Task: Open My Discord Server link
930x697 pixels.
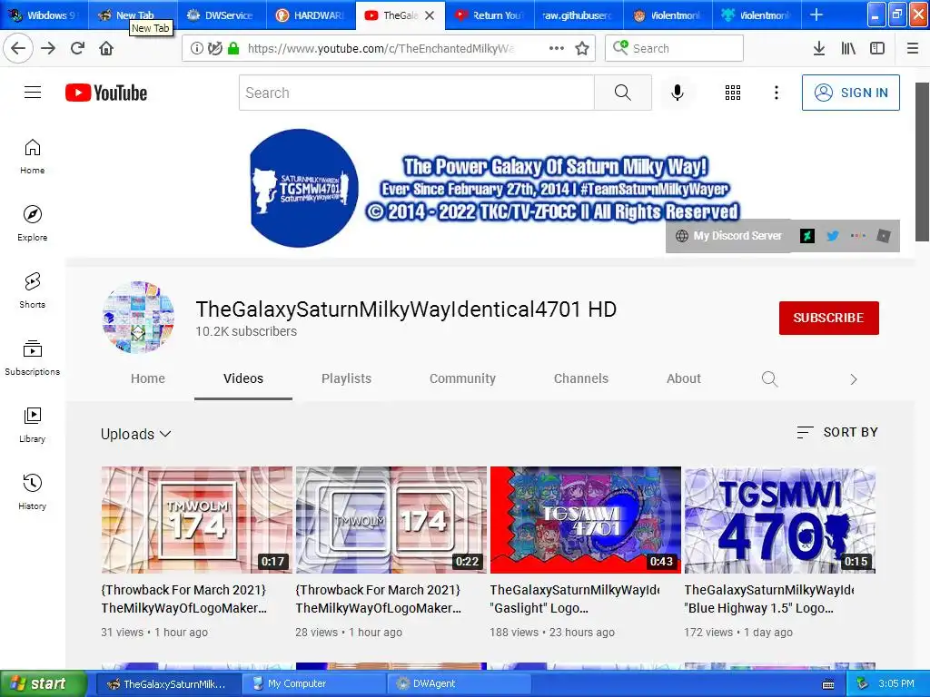Action: coord(729,236)
